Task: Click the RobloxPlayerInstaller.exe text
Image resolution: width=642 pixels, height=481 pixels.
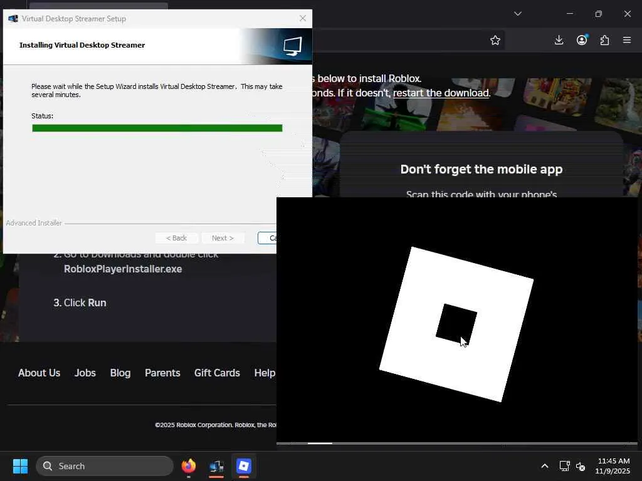Action: point(123,269)
